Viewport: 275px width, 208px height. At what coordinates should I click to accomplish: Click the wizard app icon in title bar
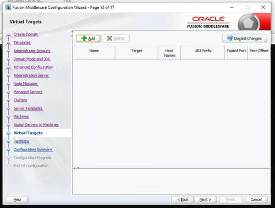click(8, 7)
